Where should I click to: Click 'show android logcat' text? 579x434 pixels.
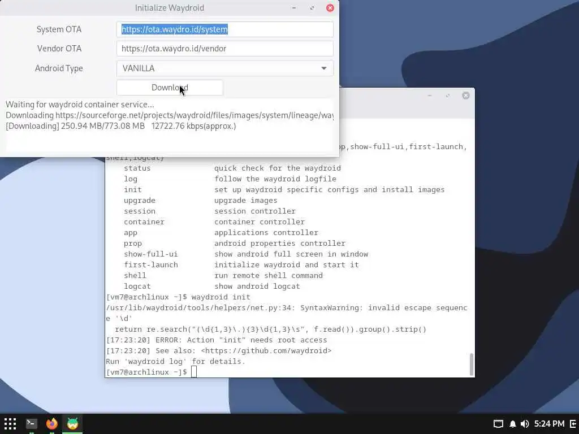pos(257,286)
